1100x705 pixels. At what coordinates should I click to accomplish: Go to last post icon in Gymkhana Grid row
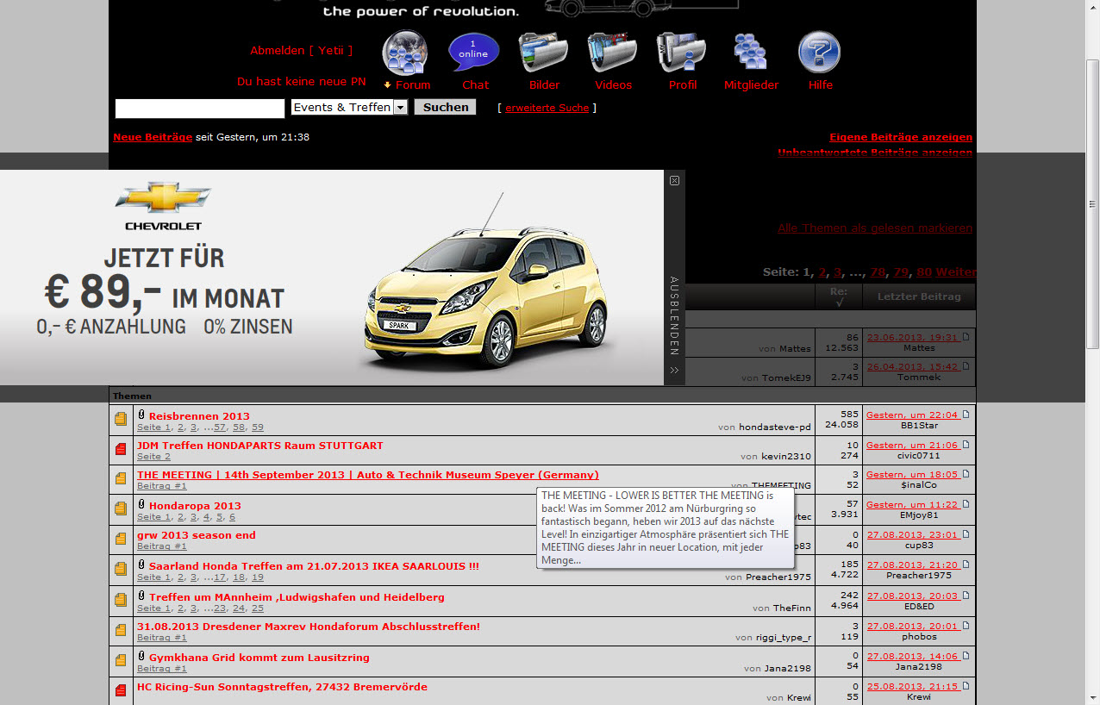point(966,656)
